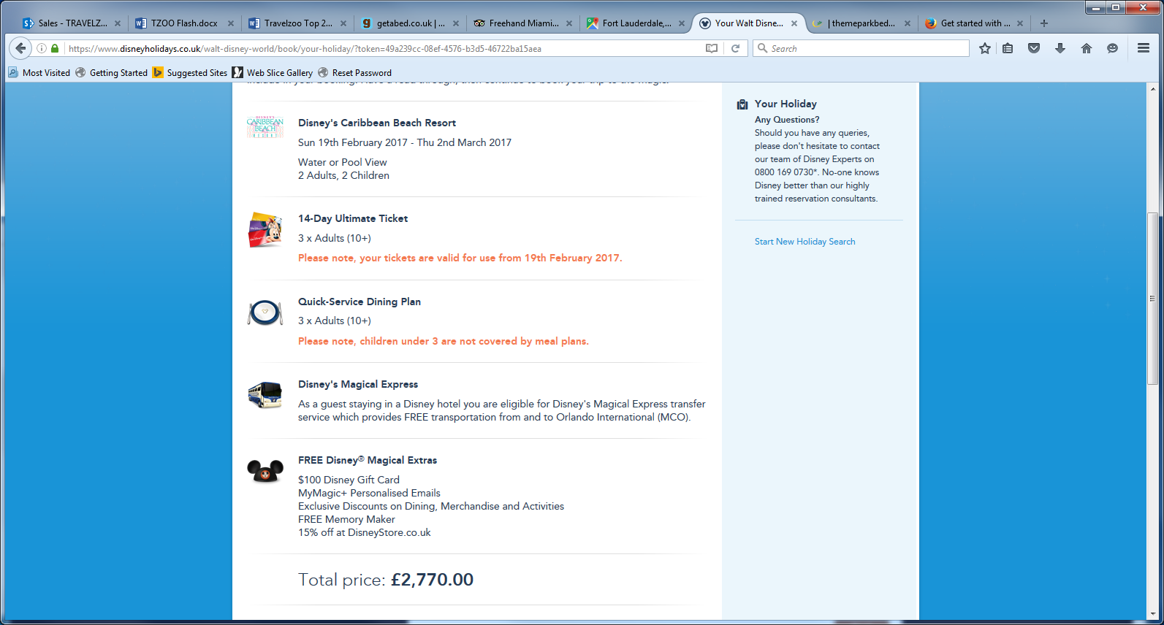Show site information via the info icon
This screenshot has height=625, width=1164.
42,48
